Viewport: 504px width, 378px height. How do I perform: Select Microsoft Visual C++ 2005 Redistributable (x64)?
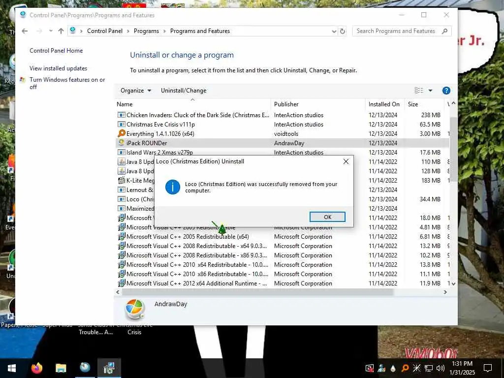click(x=188, y=237)
